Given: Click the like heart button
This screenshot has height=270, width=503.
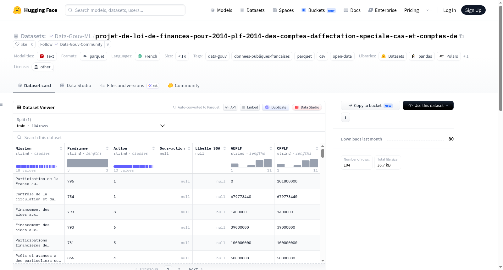Looking at the screenshot, I should 21,44.
